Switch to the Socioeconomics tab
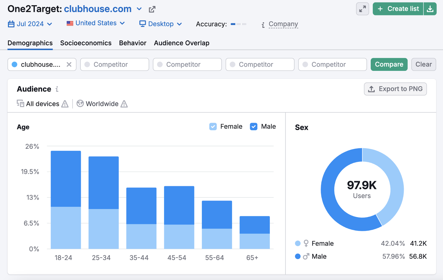443x280 pixels. 86,43
